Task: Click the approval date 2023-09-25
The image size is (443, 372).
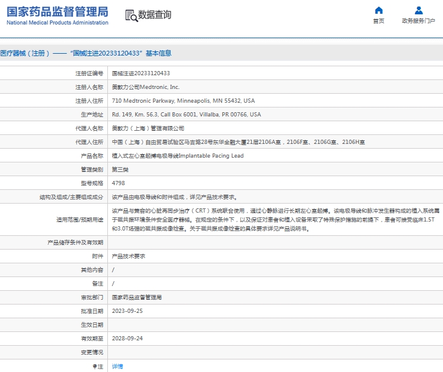Action: [x=127, y=311]
